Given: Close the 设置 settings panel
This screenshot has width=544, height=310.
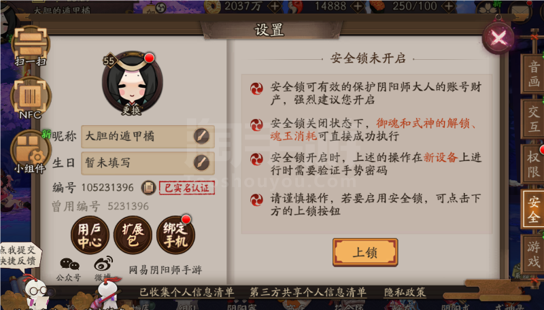Looking at the screenshot, I should [498, 38].
